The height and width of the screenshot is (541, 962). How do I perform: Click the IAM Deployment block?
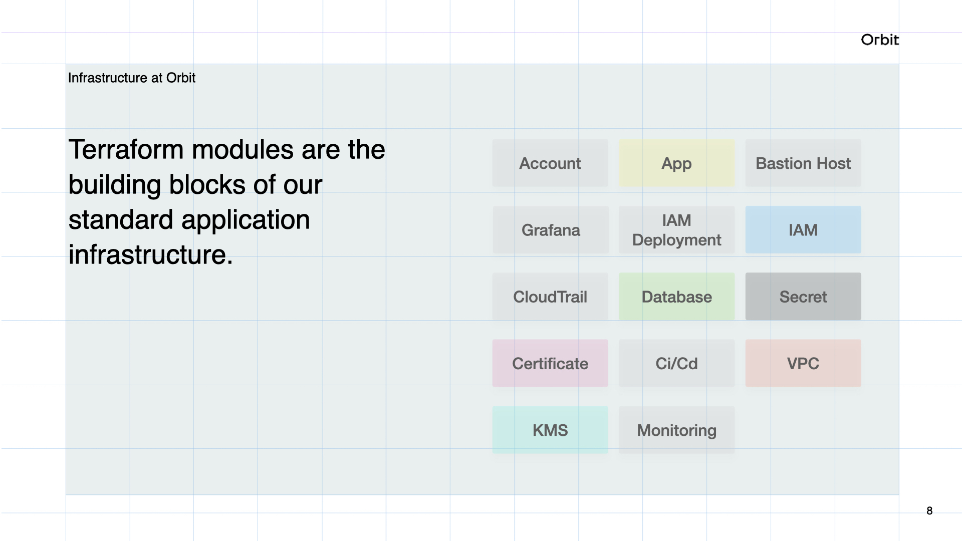(676, 230)
